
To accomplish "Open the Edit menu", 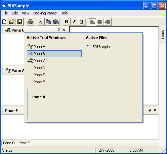I will click(x=15, y=13).
